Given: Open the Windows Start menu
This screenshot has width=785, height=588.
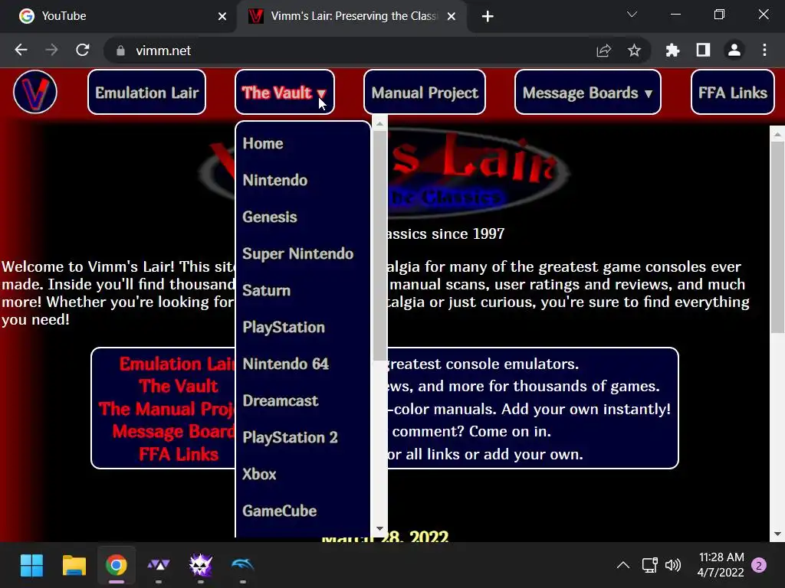Looking at the screenshot, I should click(31, 566).
